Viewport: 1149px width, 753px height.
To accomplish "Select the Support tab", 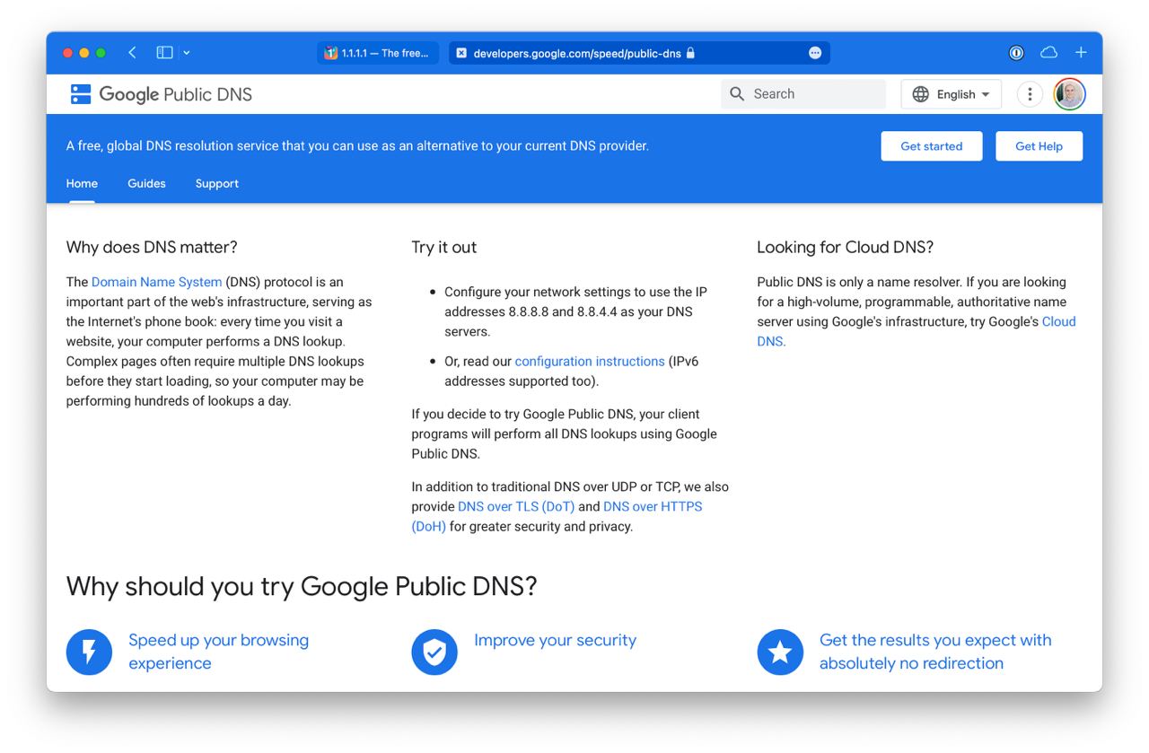I will tap(217, 183).
